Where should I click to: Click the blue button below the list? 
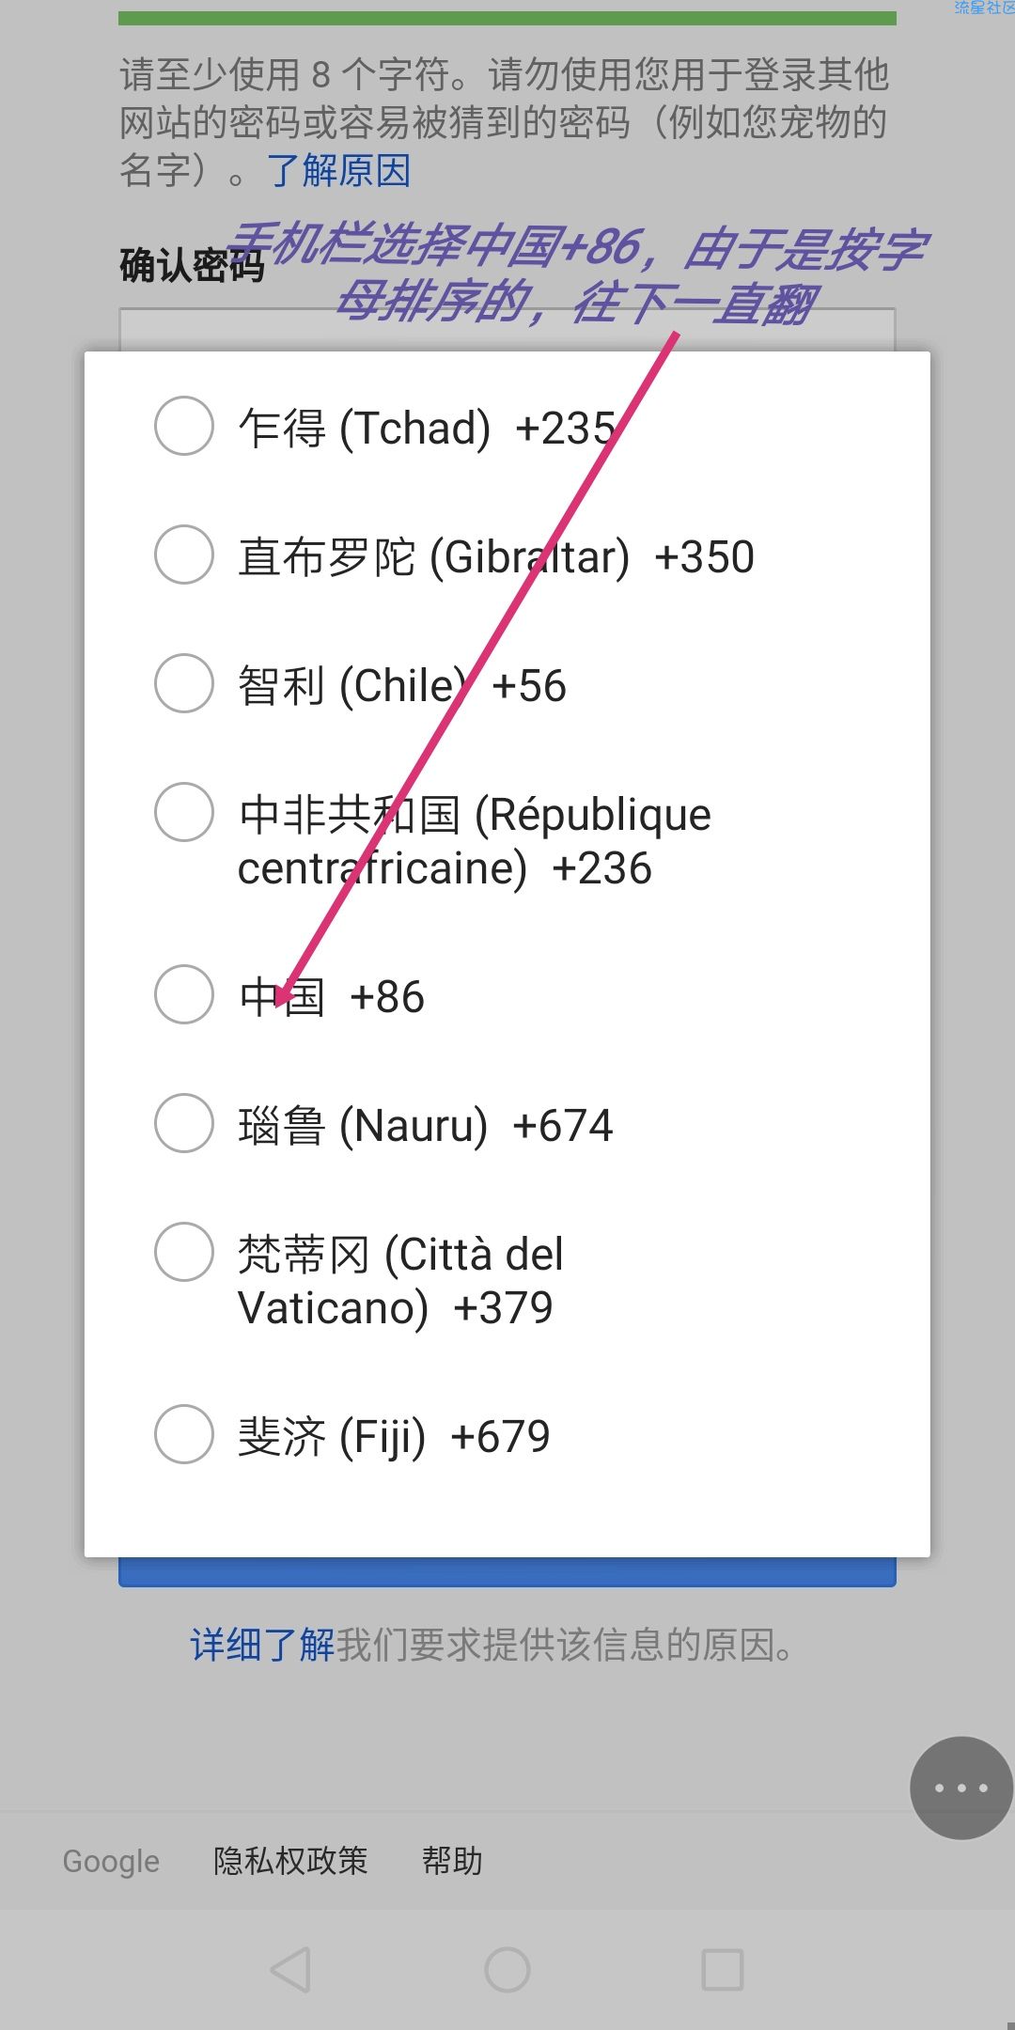click(507, 1572)
